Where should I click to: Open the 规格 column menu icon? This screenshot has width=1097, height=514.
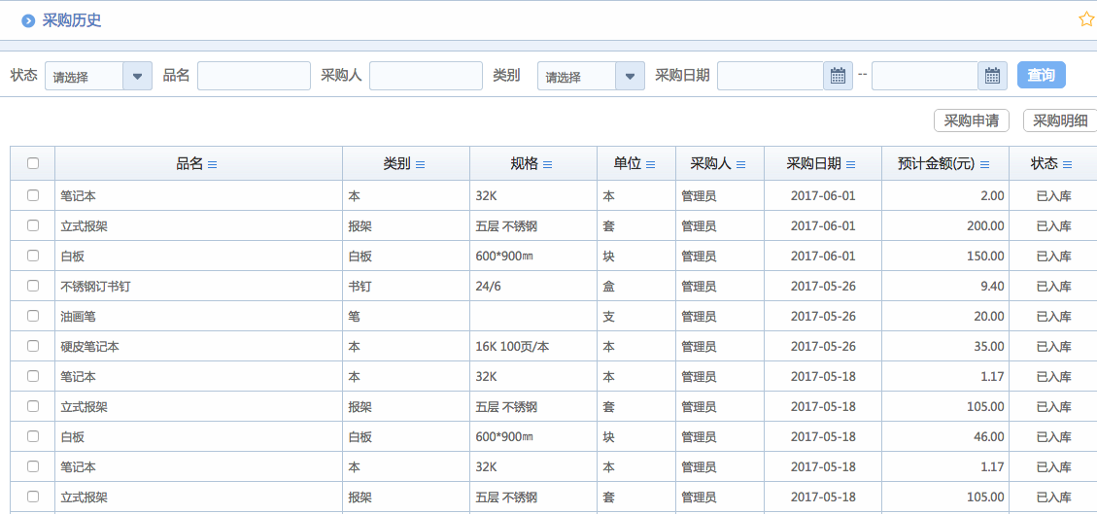click(x=547, y=165)
